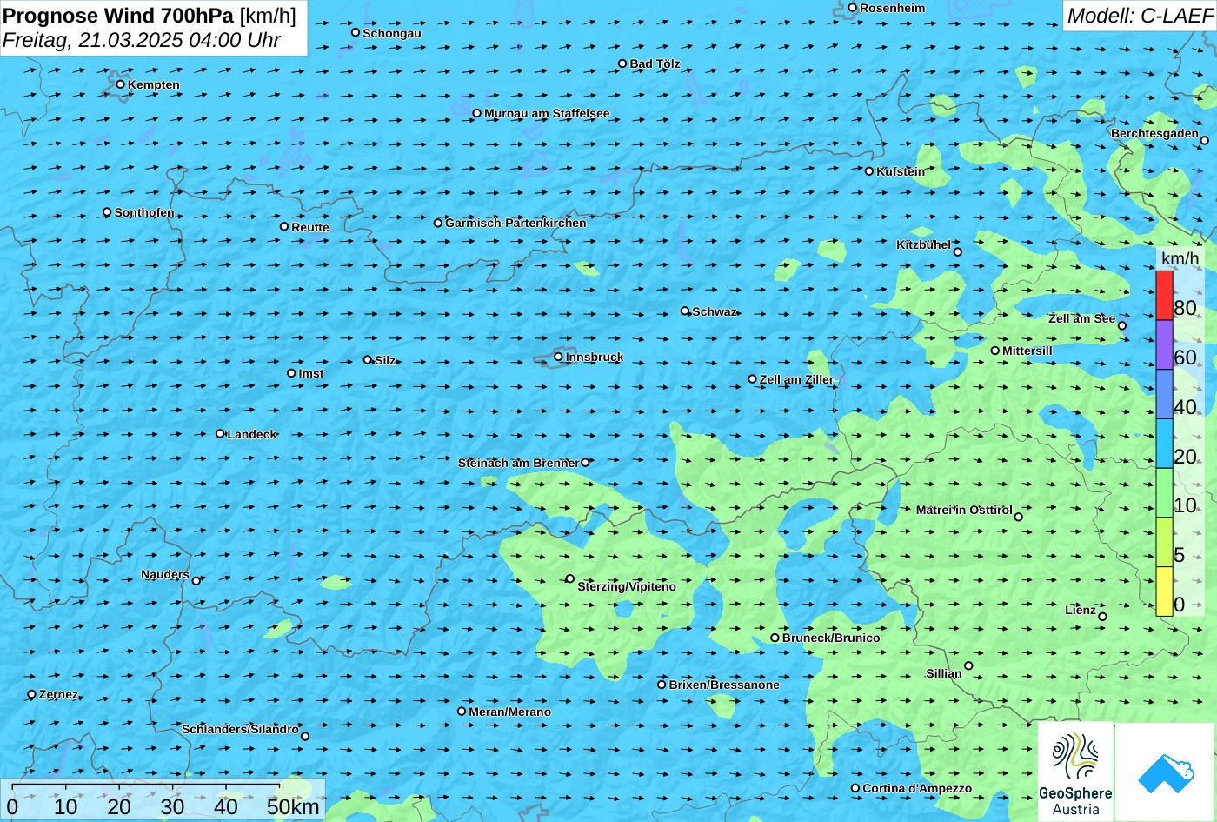Click the Innsbruck city marker

click(x=558, y=357)
